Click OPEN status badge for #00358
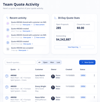Image resolution: width=100 pixels, height=102 pixels. tap(83, 97)
